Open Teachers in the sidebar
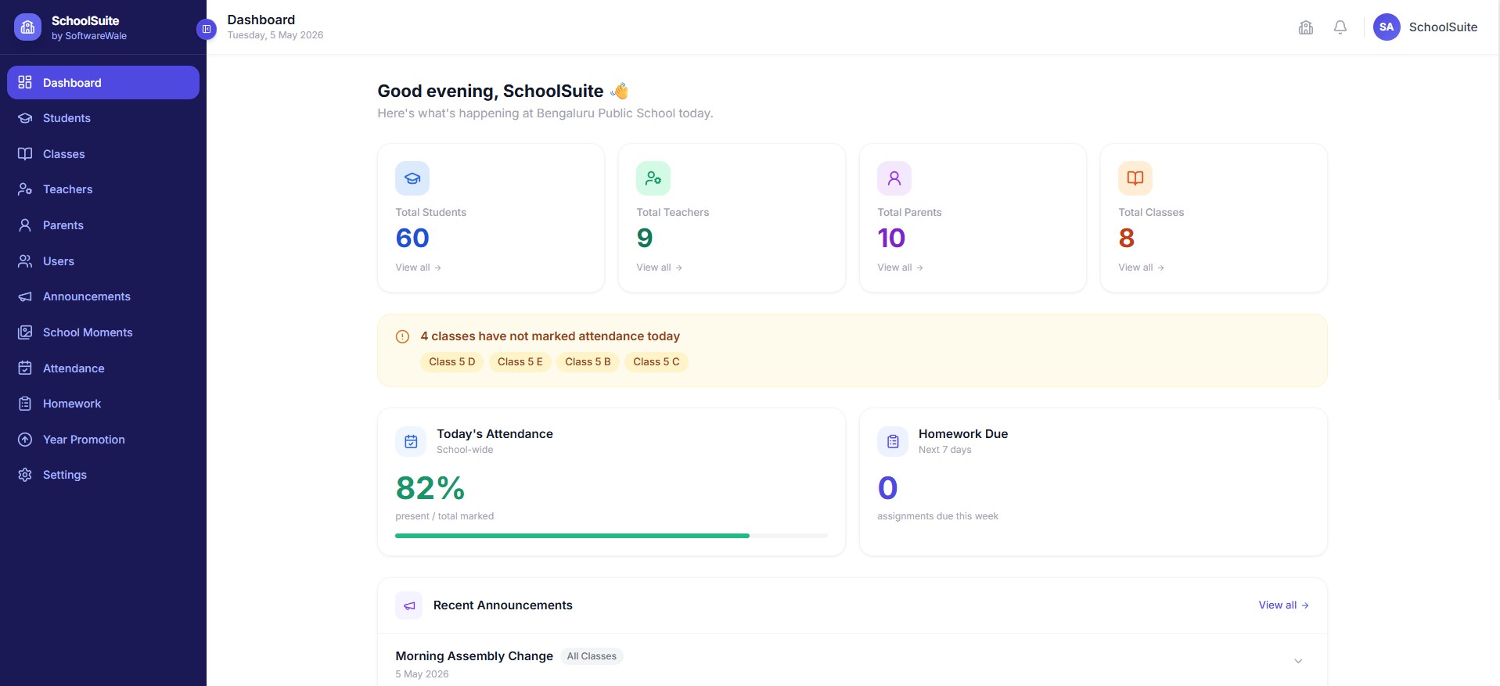This screenshot has width=1500, height=686. (x=103, y=189)
